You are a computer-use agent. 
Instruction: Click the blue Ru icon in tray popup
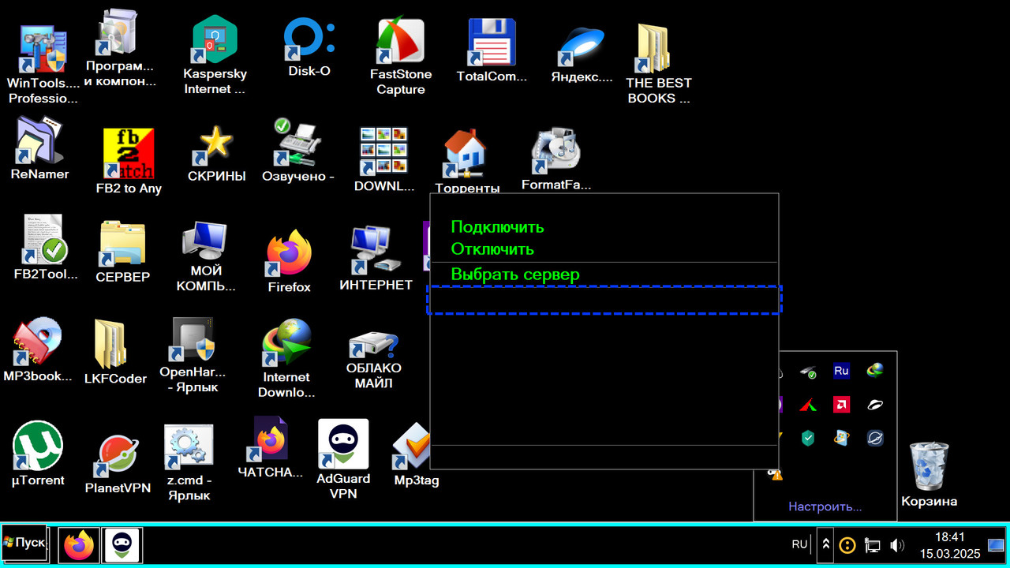841,371
